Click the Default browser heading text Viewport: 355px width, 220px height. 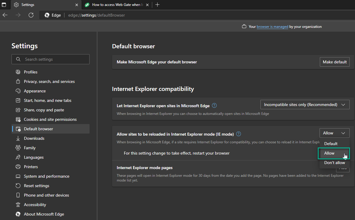tap(133, 46)
